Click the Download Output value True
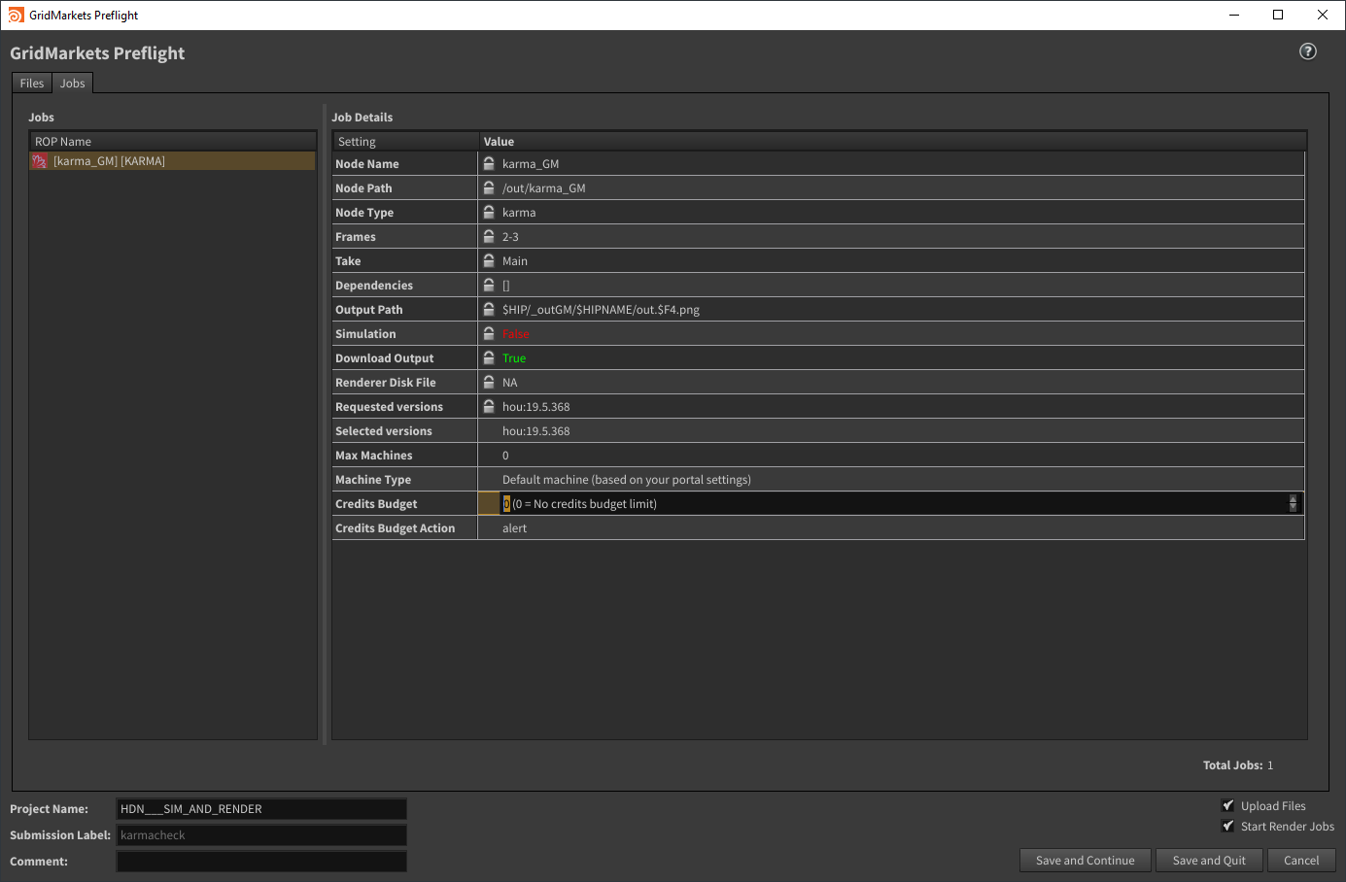1346x882 pixels. tap(513, 358)
